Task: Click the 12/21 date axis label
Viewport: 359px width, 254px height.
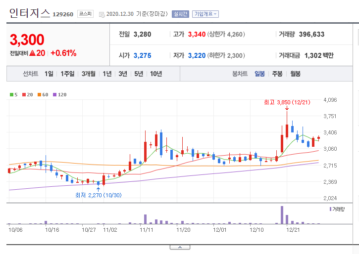Action: pos(293,230)
